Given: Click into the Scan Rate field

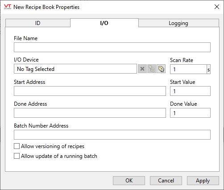Looking at the screenshot, I should coord(188,69).
